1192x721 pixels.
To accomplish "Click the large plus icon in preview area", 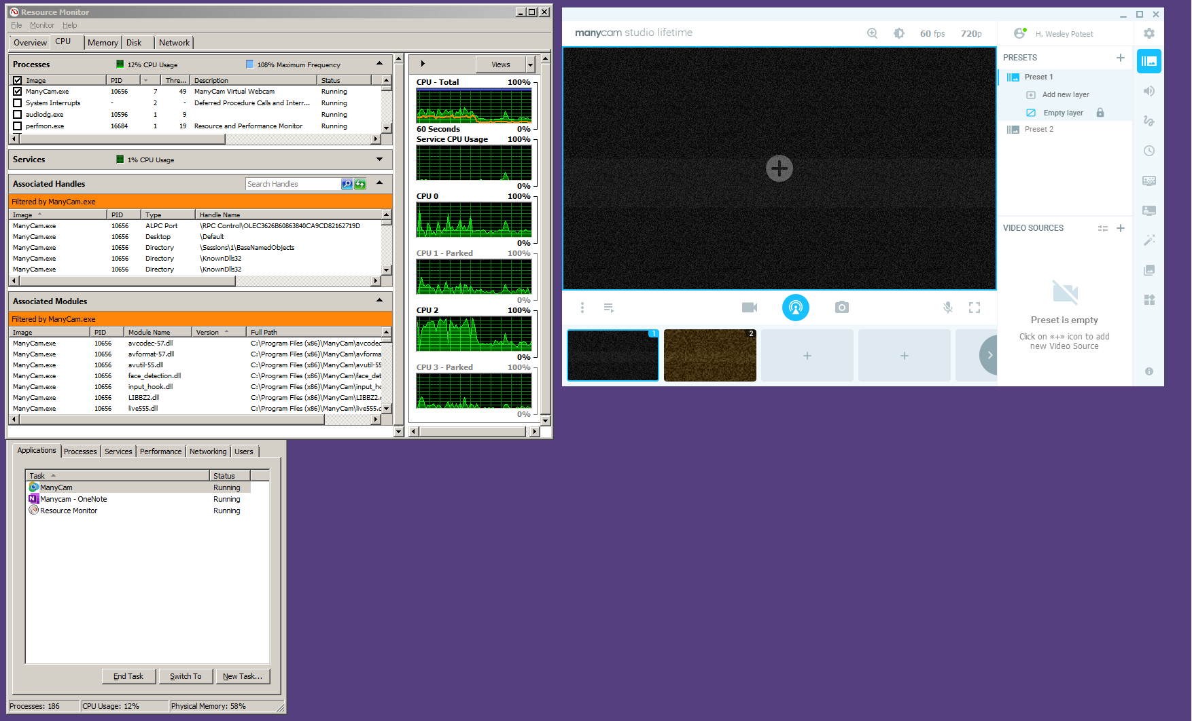I will 779,168.
